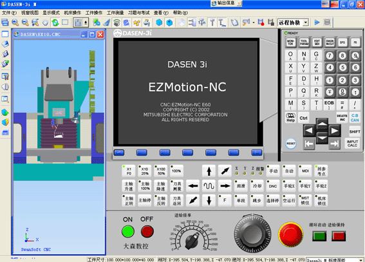The width and height of the screenshot is (365, 262).
Task: Click the jog up arrow button
Action: click(x=209, y=171)
